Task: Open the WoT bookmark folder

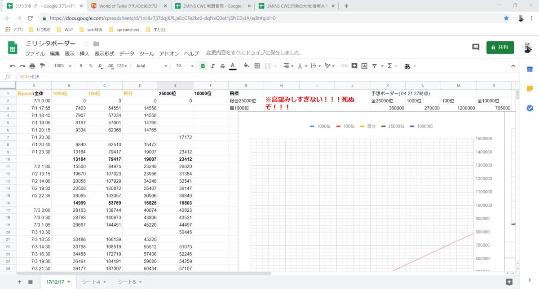Action: pyautogui.click(x=66, y=30)
